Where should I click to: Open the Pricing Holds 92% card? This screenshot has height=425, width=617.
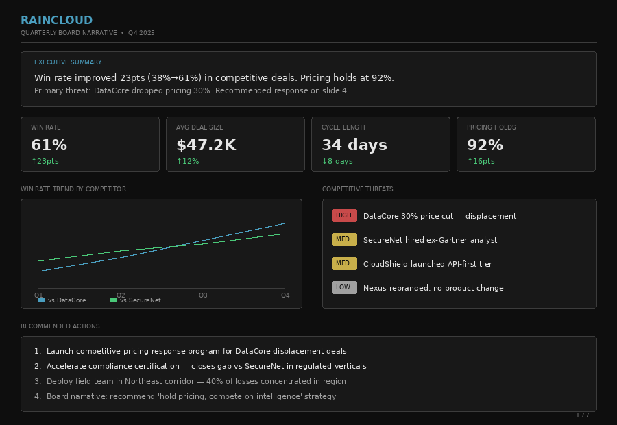click(x=526, y=144)
